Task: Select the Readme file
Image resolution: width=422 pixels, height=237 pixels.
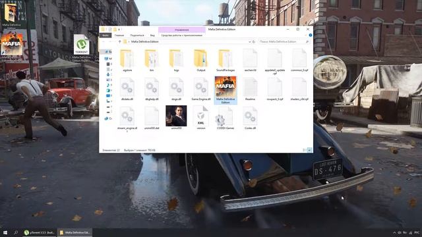Action: tap(250, 90)
